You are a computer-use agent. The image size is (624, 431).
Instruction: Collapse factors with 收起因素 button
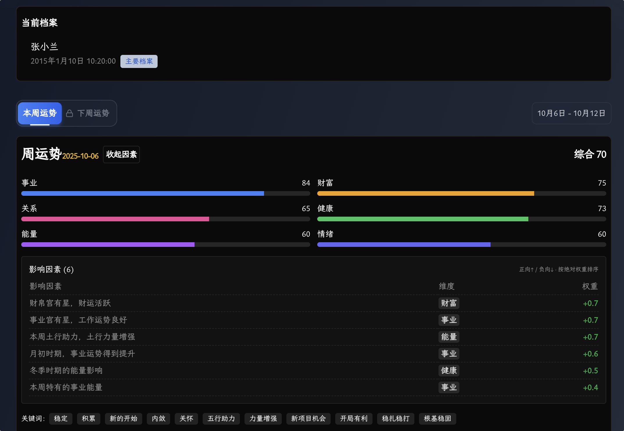coord(121,155)
